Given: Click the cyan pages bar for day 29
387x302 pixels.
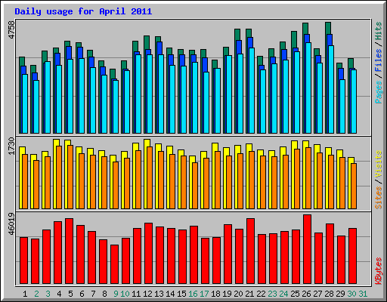Looking at the screenshot, I should [x=342, y=106].
